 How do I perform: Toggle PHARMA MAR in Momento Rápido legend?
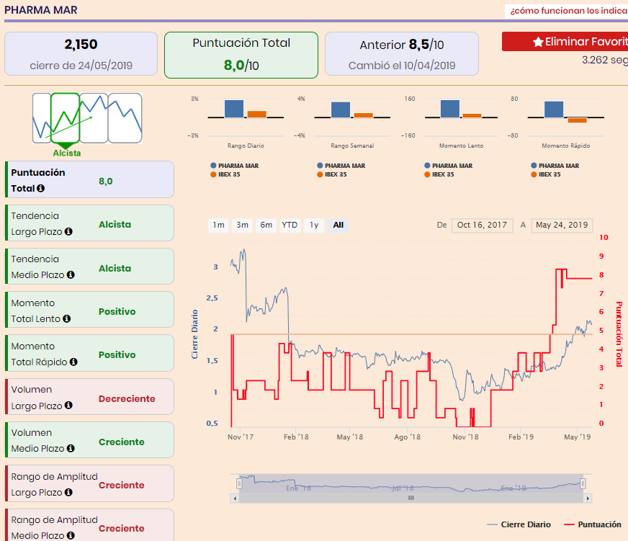pyautogui.click(x=555, y=166)
